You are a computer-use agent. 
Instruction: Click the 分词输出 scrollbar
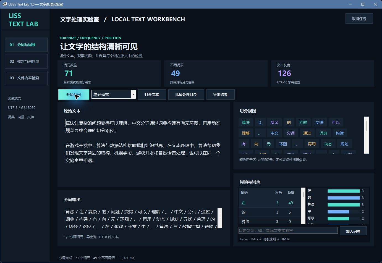pos(220,218)
